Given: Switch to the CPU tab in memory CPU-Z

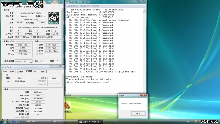Looking at the screenshot, I should click(5, 72).
